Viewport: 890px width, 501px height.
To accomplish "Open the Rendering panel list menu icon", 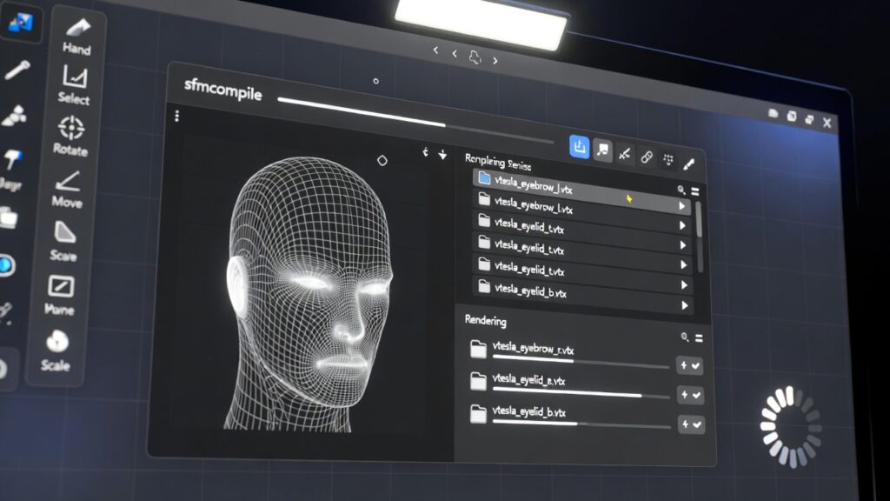I will tap(698, 337).
